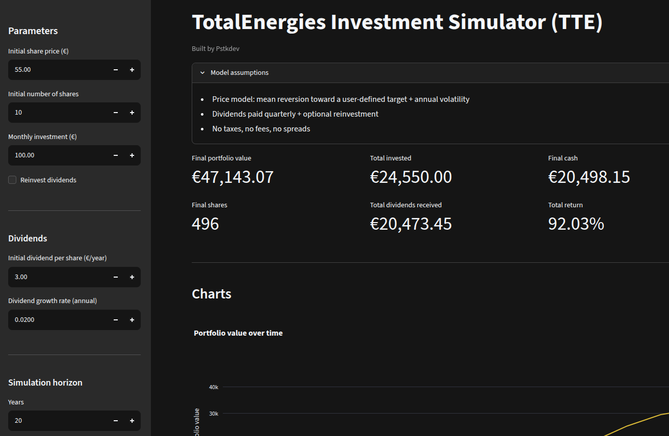The width and height of the screenshot is (669, 436).
Task: Click the total return 92.03% value
Action: pos(576,224)
